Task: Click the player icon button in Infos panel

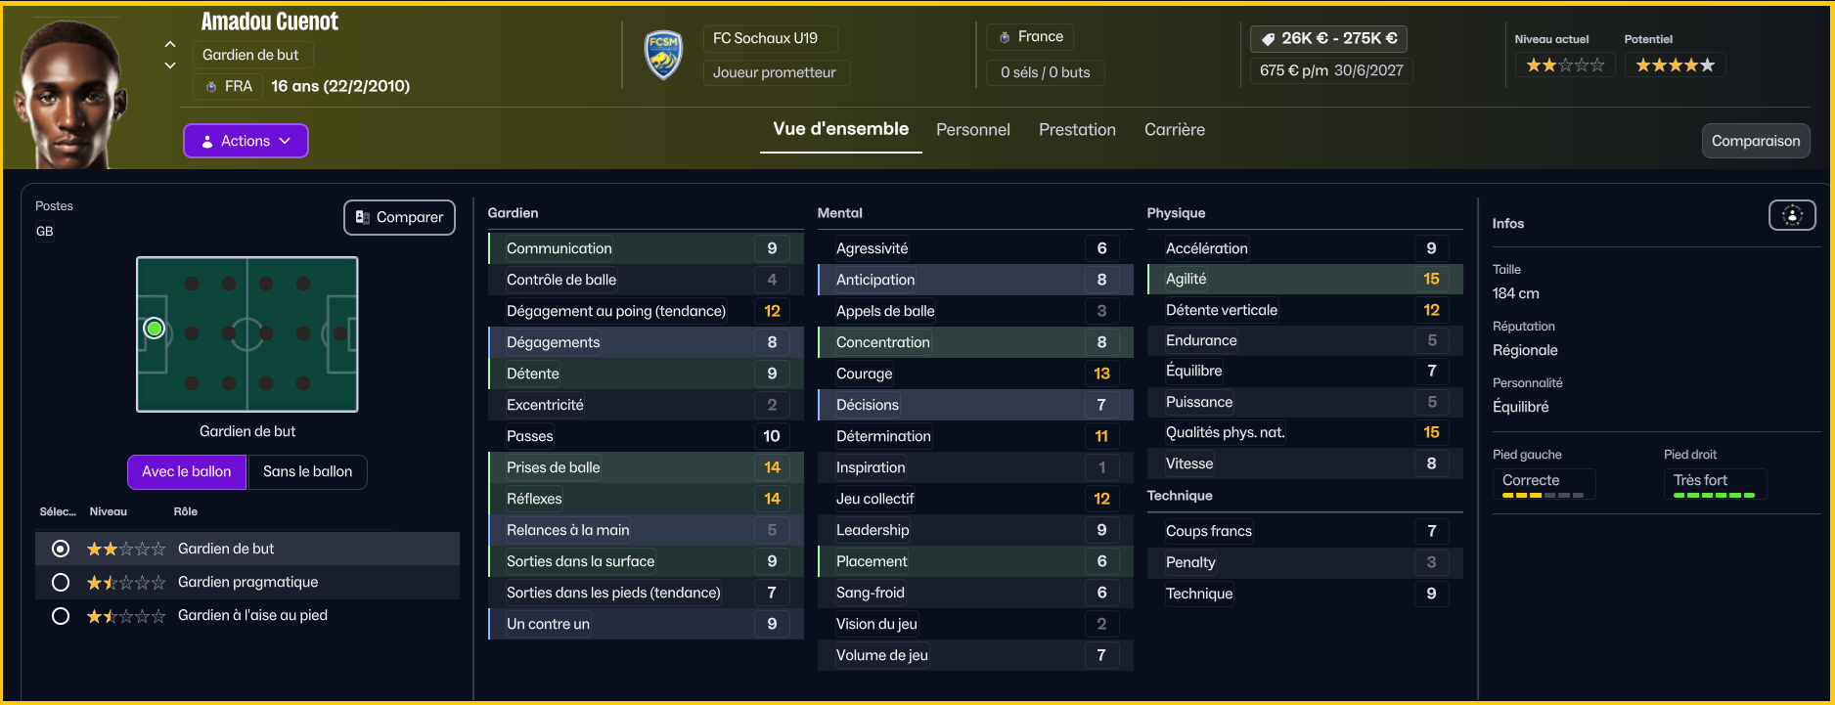Action: pyautogui.click(x=1792, y=215)
